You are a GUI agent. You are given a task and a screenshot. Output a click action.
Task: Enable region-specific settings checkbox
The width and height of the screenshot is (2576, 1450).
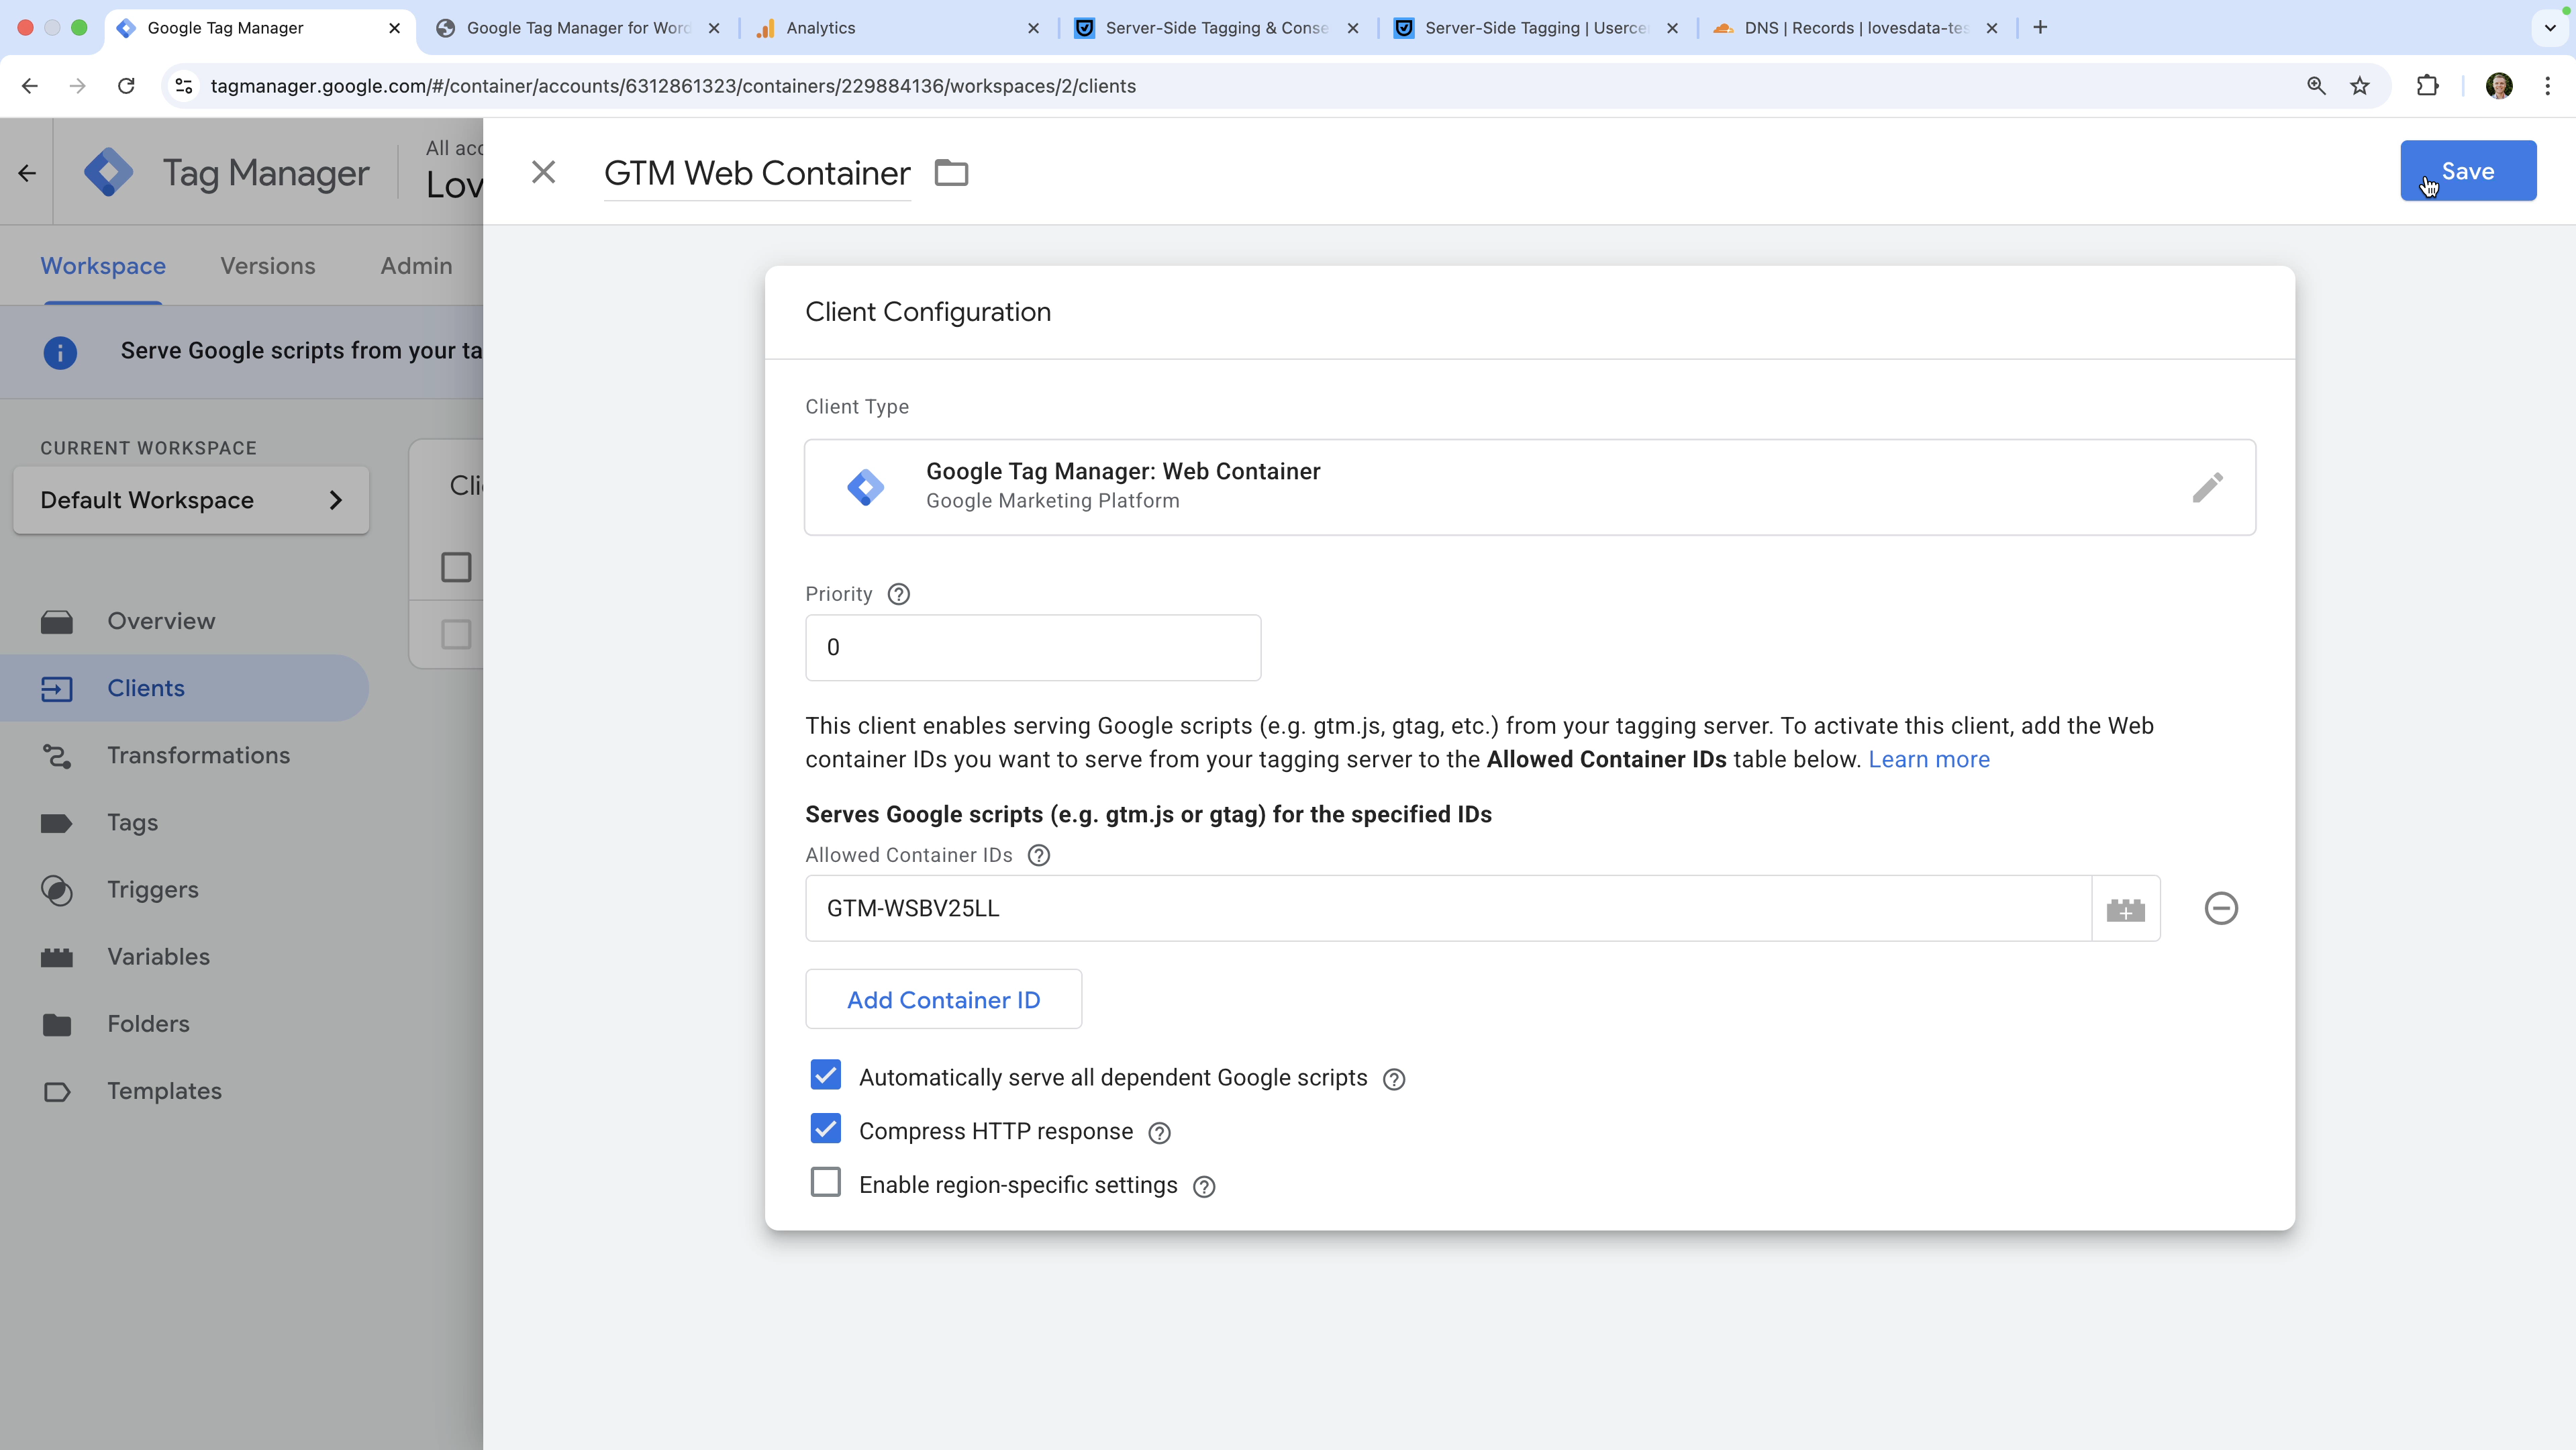tap(825, 1183)
